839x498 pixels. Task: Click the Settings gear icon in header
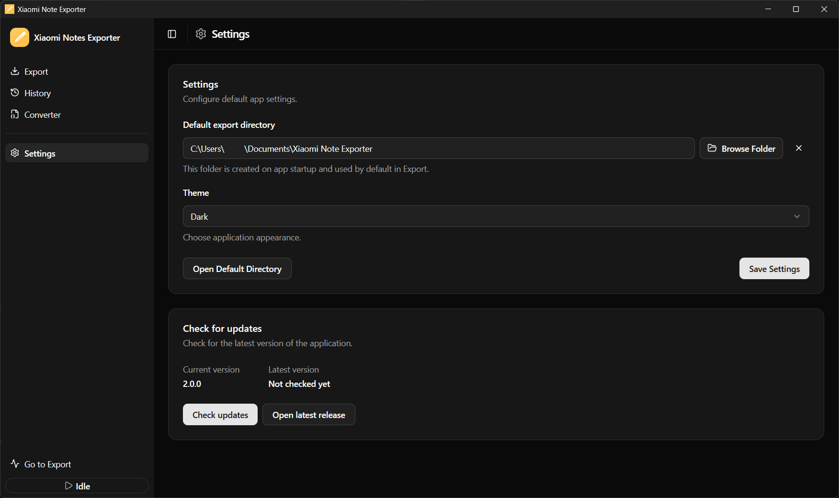coord(201,34)
